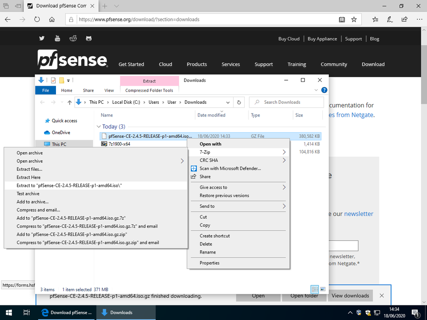Image resolution: width=427 pixels, height=320 pixels.
Task: Open the Blog link
Action: (374, 39)
